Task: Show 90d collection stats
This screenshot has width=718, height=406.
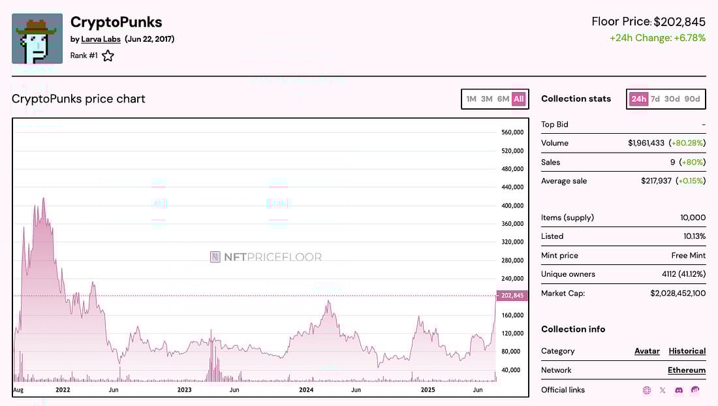Action: (x=692, y=99)
